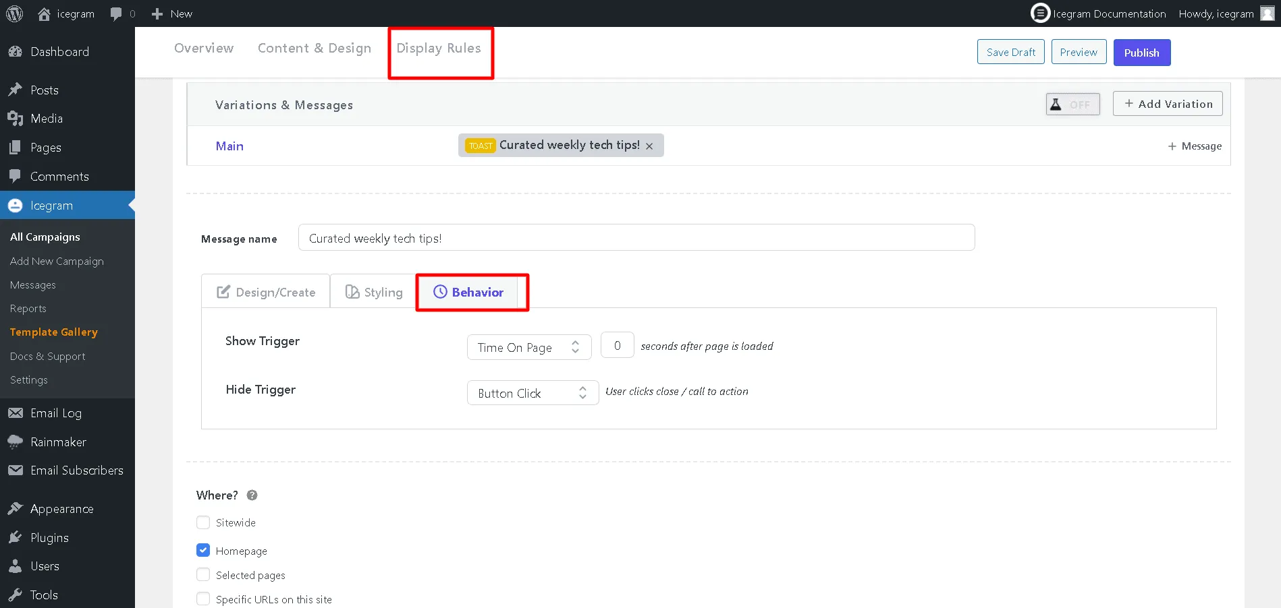The height and width of the screenshot is (608, 1281).
Task: Click the Icegram Documentation logo icon
Action: click(x=1041, y=13)
